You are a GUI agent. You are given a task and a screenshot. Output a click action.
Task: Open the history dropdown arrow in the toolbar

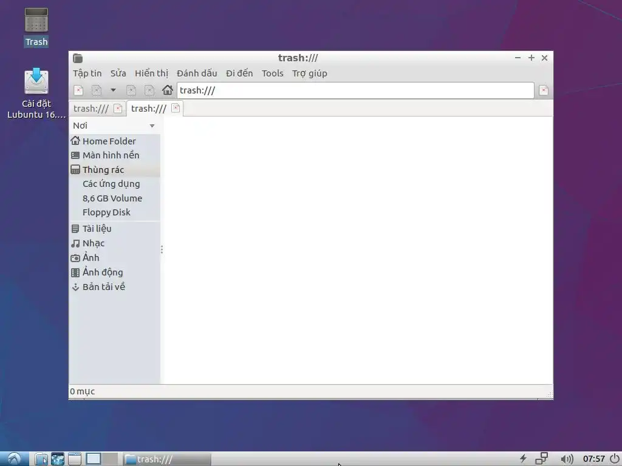pyautogui.click(x=113, y=90)
